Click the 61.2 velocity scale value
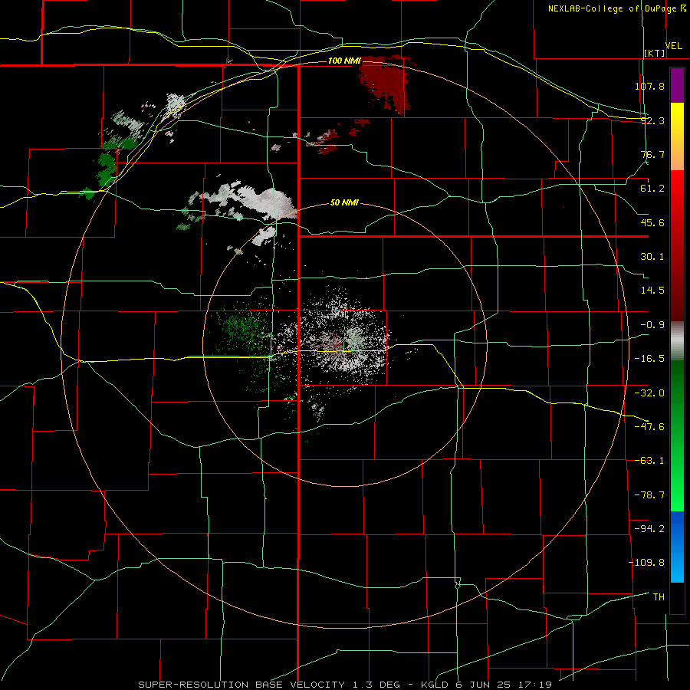The image size is (690, 690). point(652,189)
